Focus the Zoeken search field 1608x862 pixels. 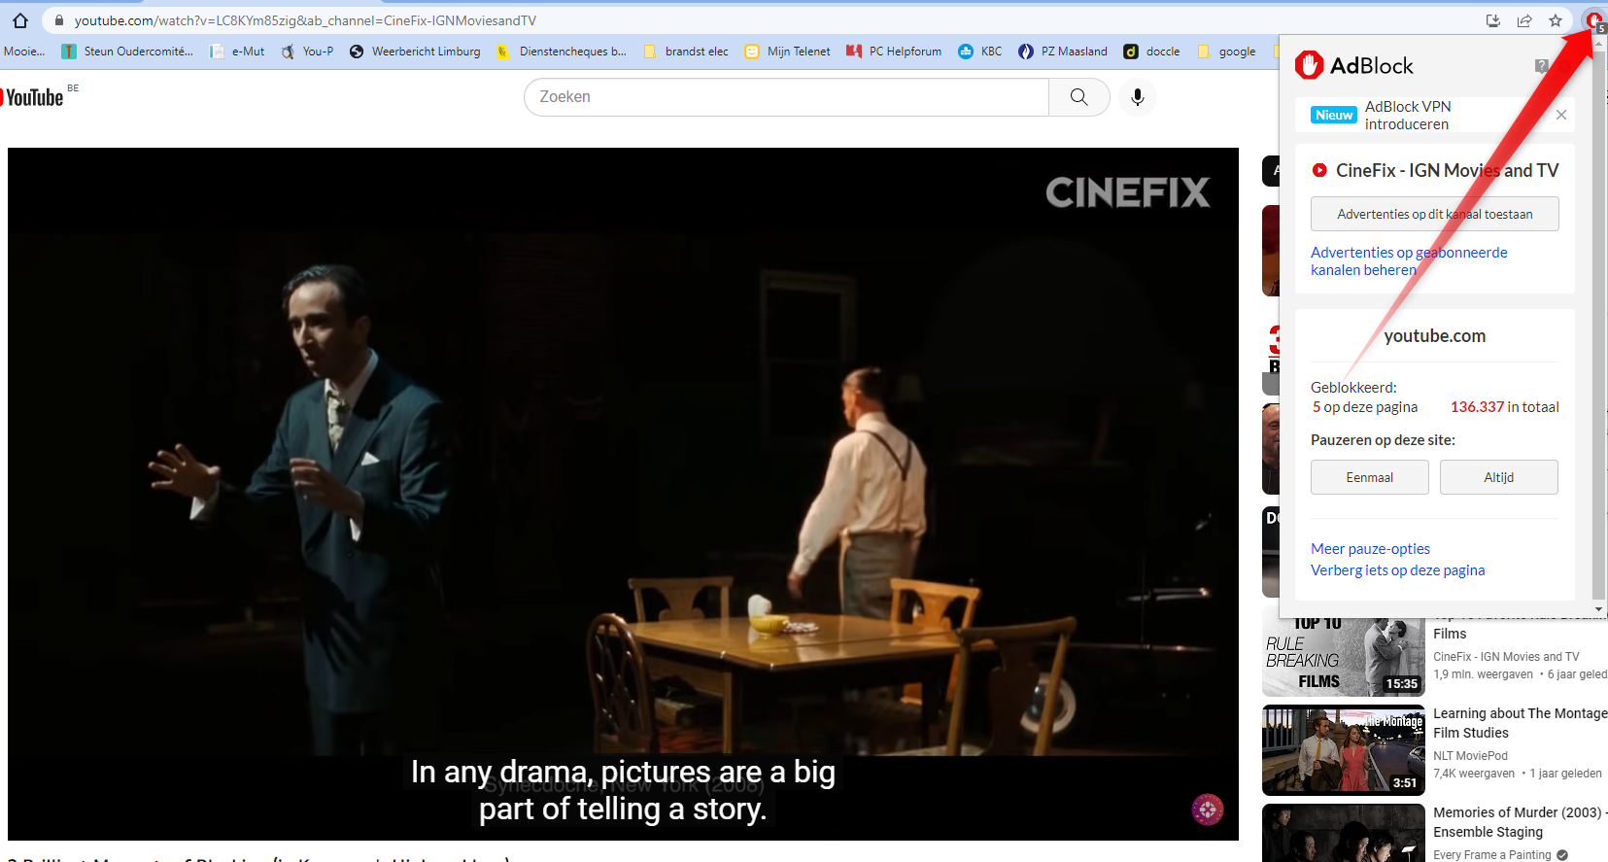[x=787, y=97]
